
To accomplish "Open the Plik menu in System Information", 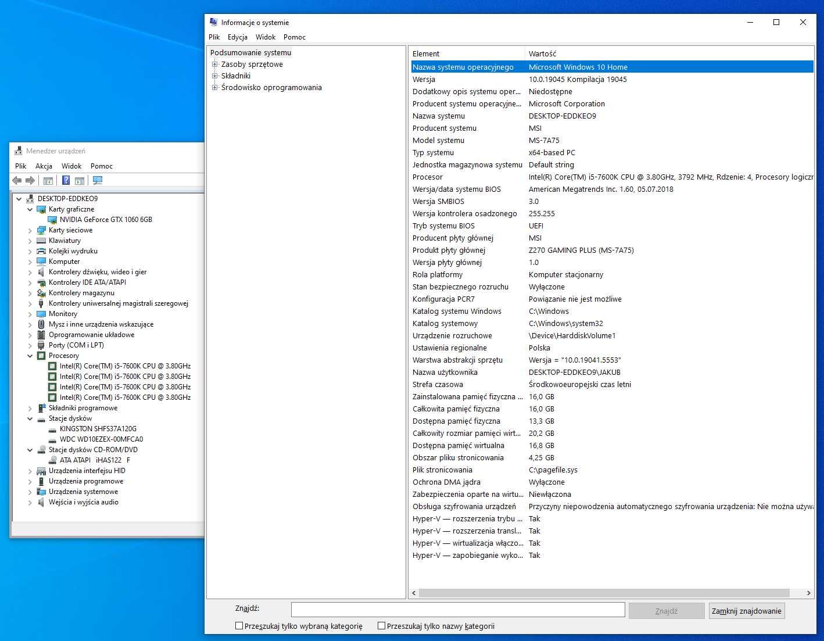I will pyautogui.click(x=214, y=37).
